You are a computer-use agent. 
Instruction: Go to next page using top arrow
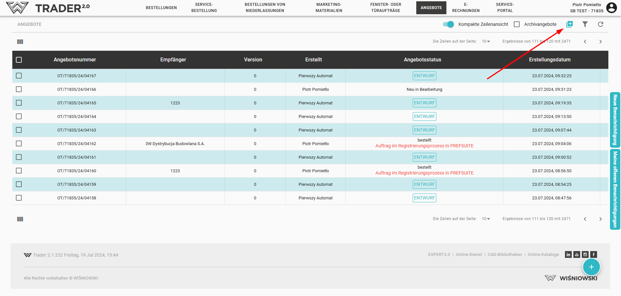(600, 42)
